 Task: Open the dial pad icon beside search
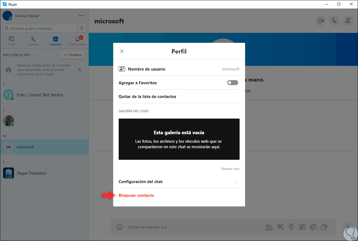coord(82,28)
